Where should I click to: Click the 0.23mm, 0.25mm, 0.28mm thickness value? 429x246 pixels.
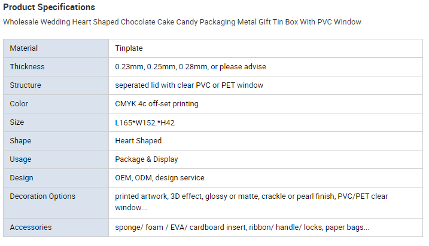(x=190, y=67)
